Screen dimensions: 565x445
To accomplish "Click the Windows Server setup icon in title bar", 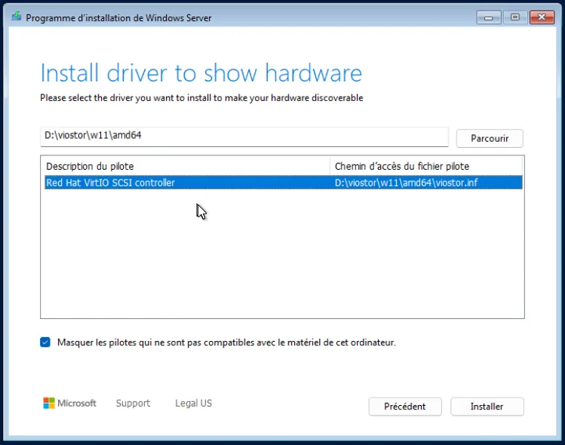I will pyautogui.click(x=16, y=17).
